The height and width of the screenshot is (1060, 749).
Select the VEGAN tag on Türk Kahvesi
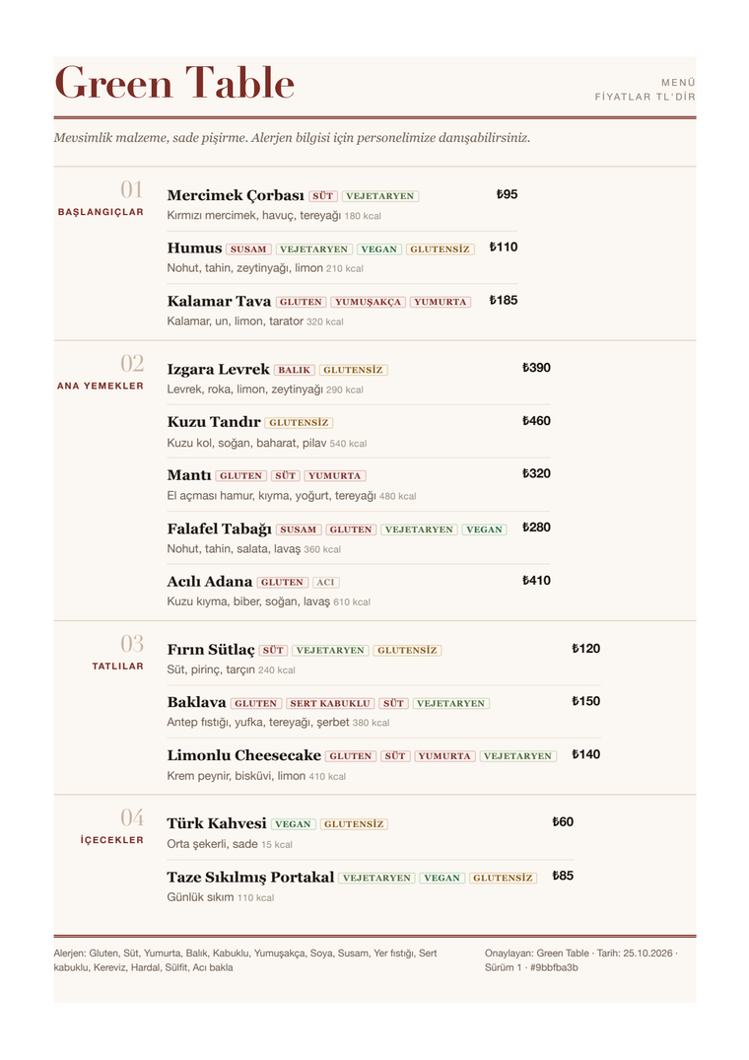293,824
